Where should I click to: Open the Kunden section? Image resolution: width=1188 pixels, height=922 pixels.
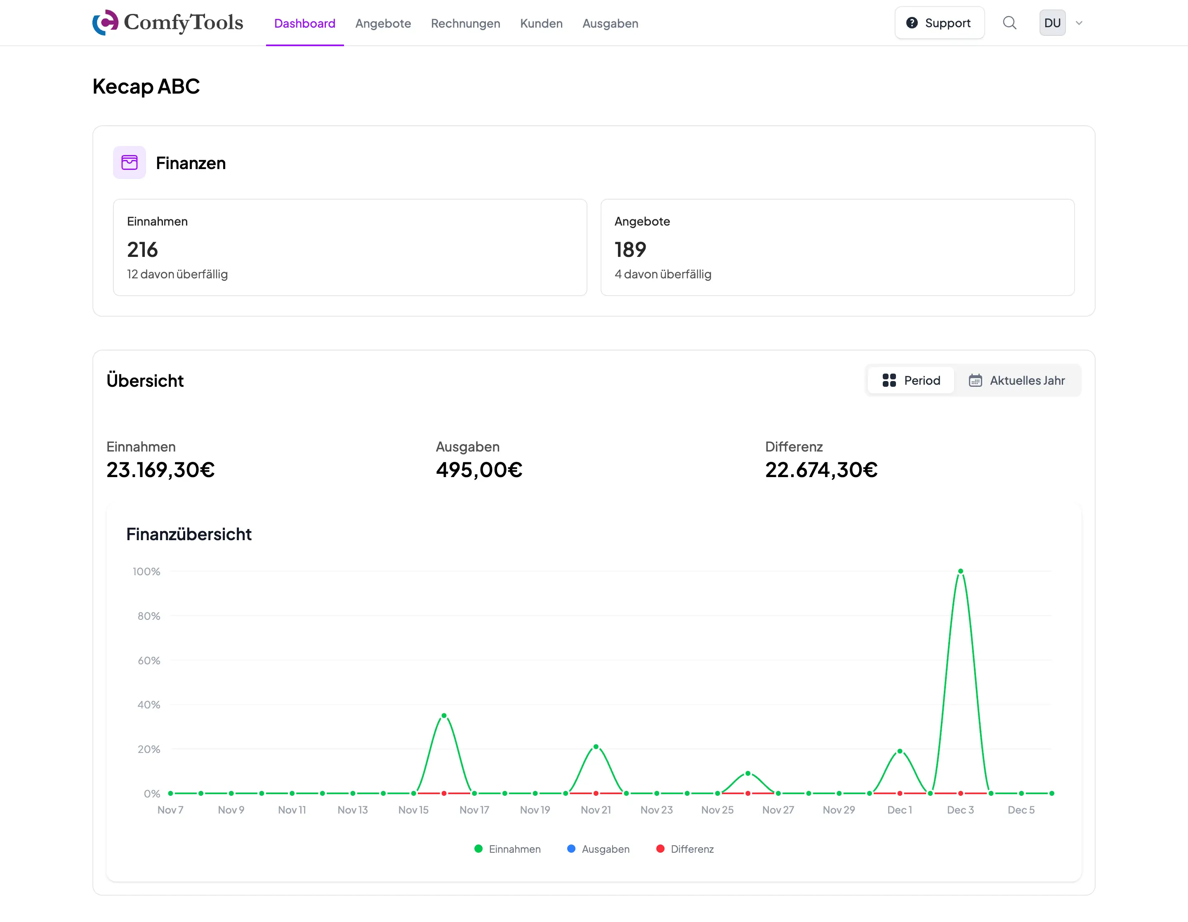click(x=541, y=24)
